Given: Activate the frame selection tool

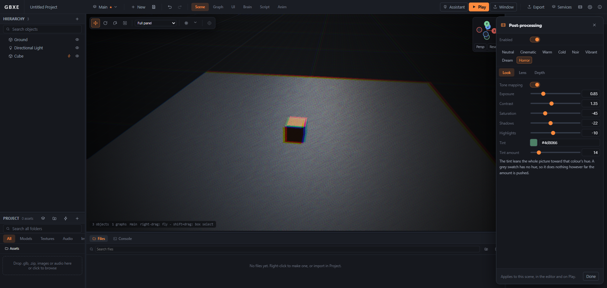Looking at the screenshot, I should coord(125,23).
